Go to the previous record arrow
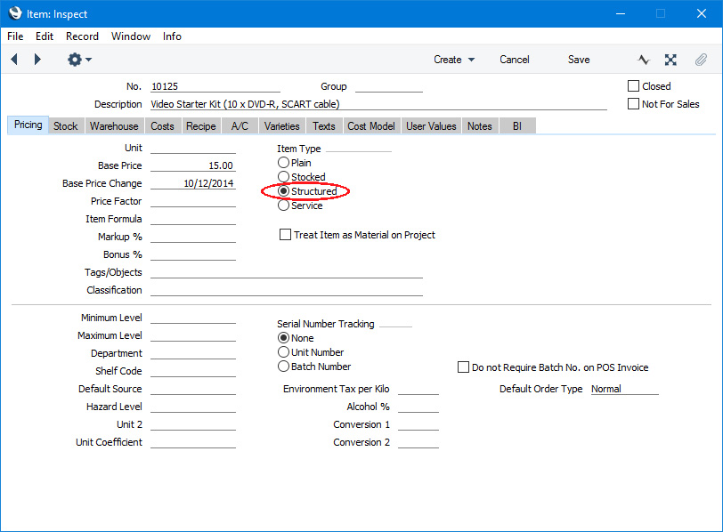Image resolution: width=723 pixels, height=532 pixels. coord(14,60)
